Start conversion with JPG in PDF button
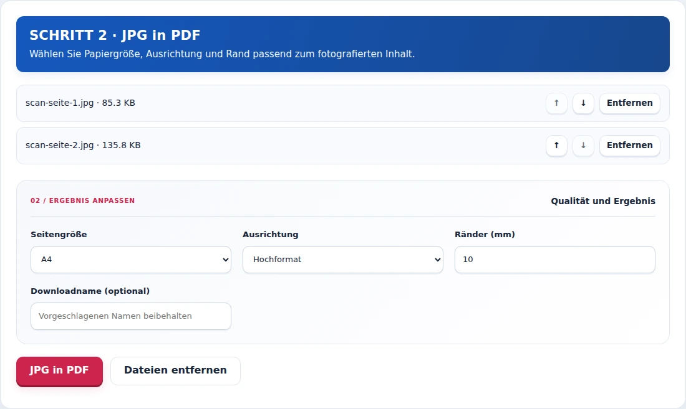686x409 pixels. click(59, 371)
